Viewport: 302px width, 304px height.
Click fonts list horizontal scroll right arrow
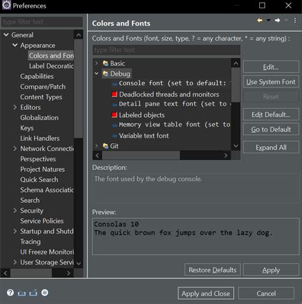226,156
